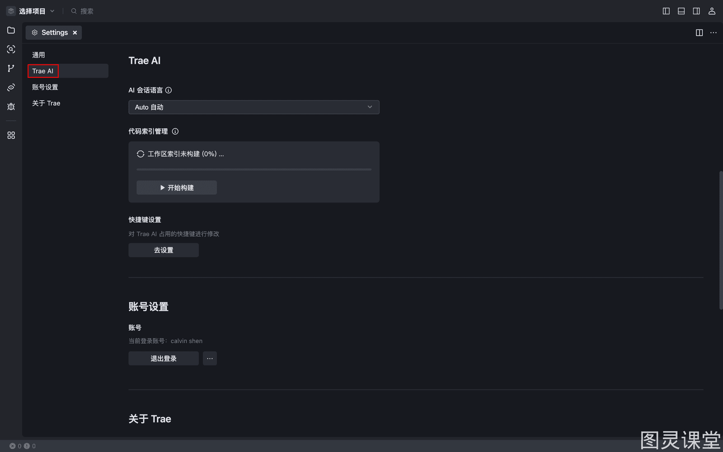Screen dimensions: 723x452
Task: Show info tooltip beside AI 会话语言
Action: [169, 90]
